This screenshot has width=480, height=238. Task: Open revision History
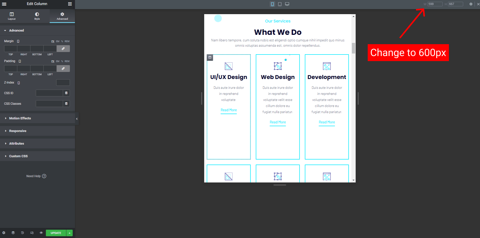23,233
